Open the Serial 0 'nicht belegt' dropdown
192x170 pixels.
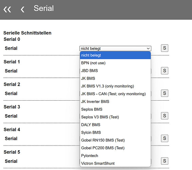[115, 49]
